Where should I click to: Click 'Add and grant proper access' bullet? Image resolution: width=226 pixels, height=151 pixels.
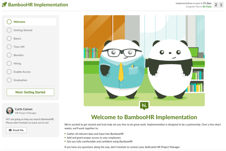coord(94,138)
